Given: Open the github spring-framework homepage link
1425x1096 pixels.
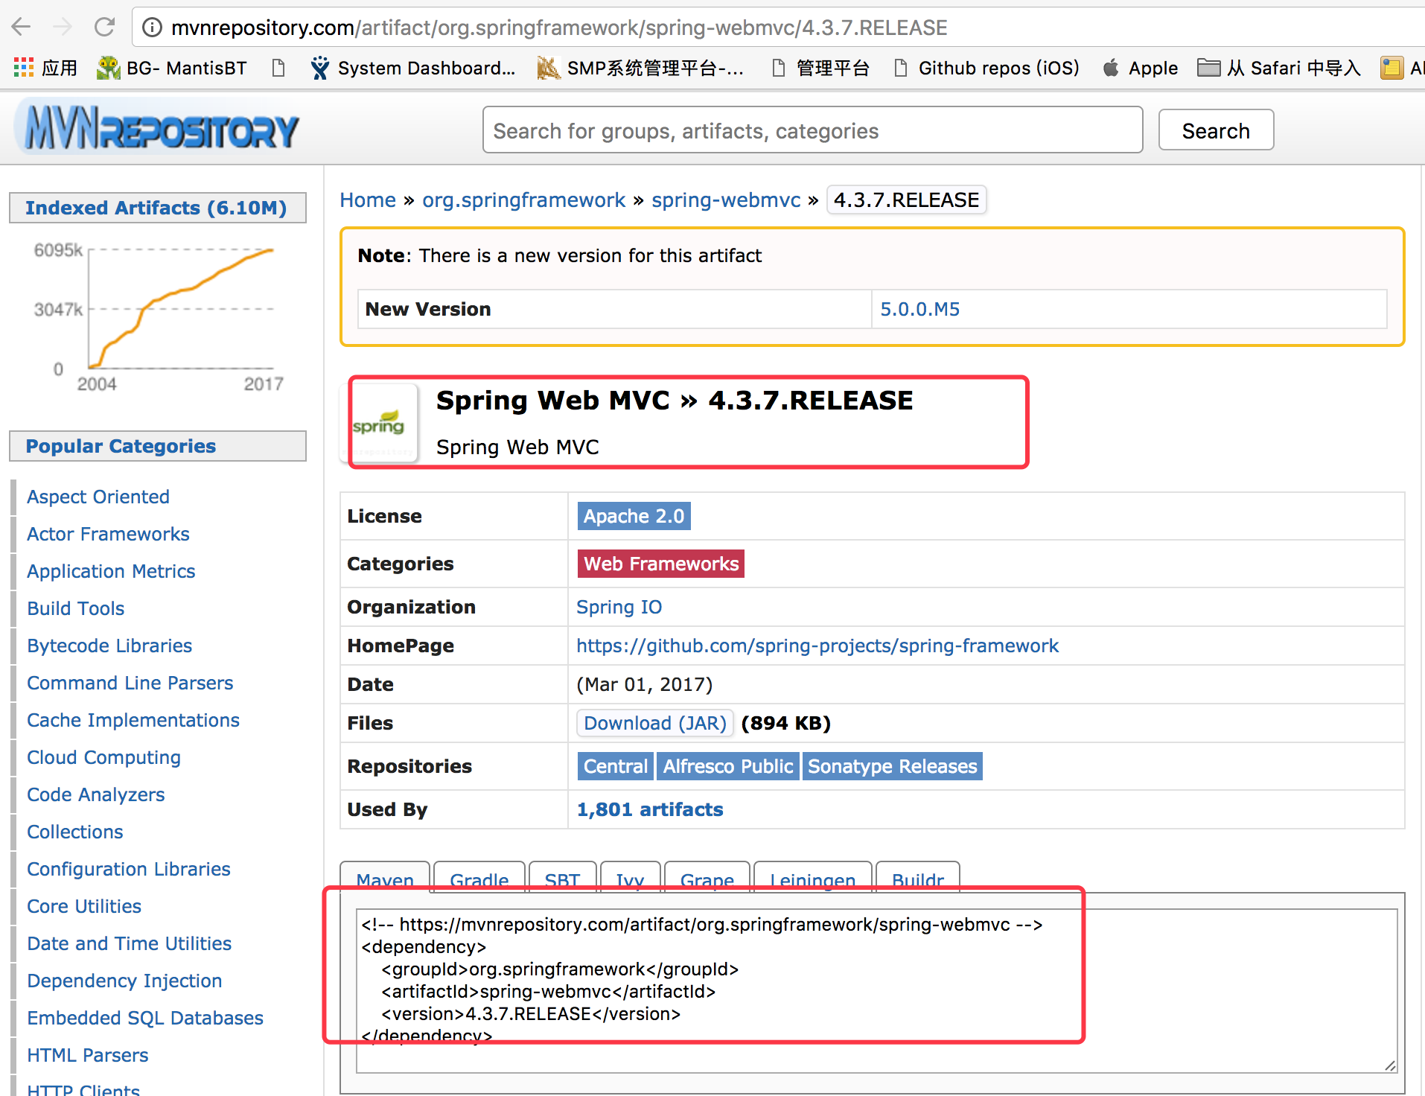Looking at the screenshot, I should point(817,646).
